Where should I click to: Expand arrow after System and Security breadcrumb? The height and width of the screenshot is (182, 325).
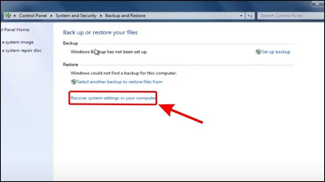[101, 16]
